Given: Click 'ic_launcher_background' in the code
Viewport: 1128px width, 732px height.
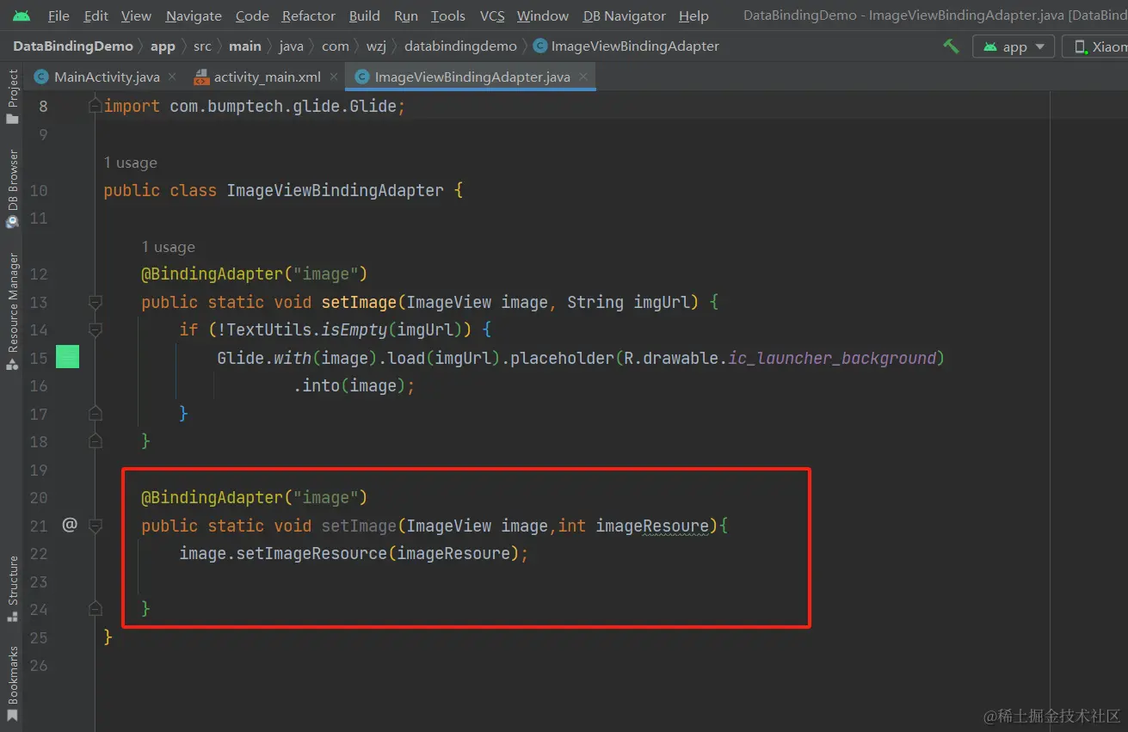Looking at the screenshot, I should coord(832,358).
